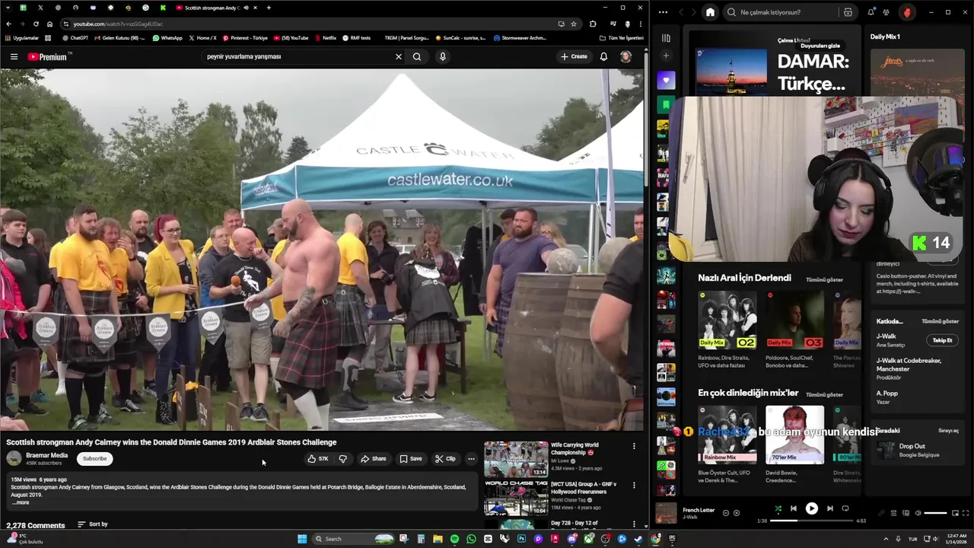The image size is (974, 548).
Task: Open Gelen Kutusu Gmail bookmark
Action: 120,37
